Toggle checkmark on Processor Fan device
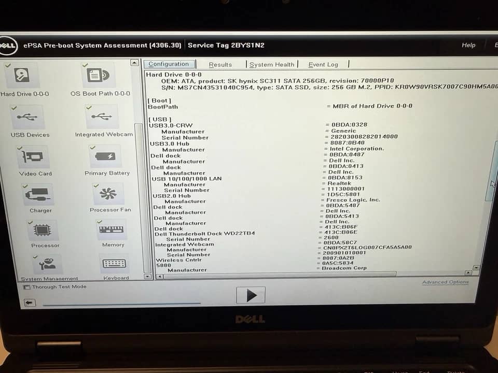 (96, 185)
